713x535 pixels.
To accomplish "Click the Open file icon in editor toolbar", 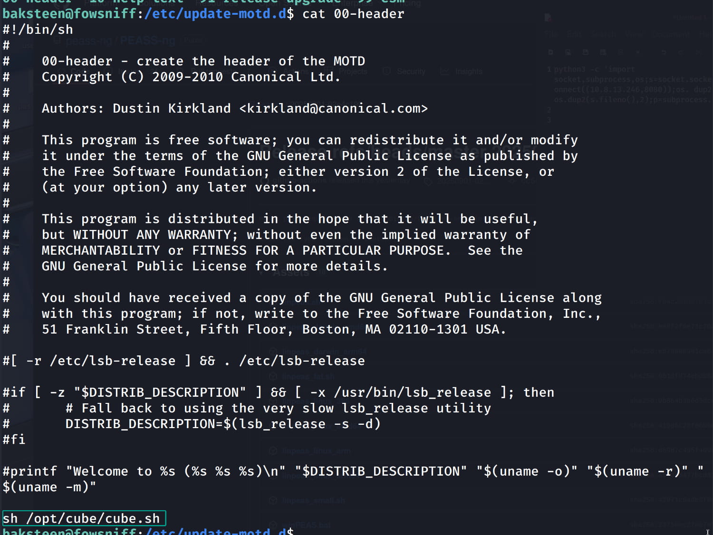I will point(568,52).
